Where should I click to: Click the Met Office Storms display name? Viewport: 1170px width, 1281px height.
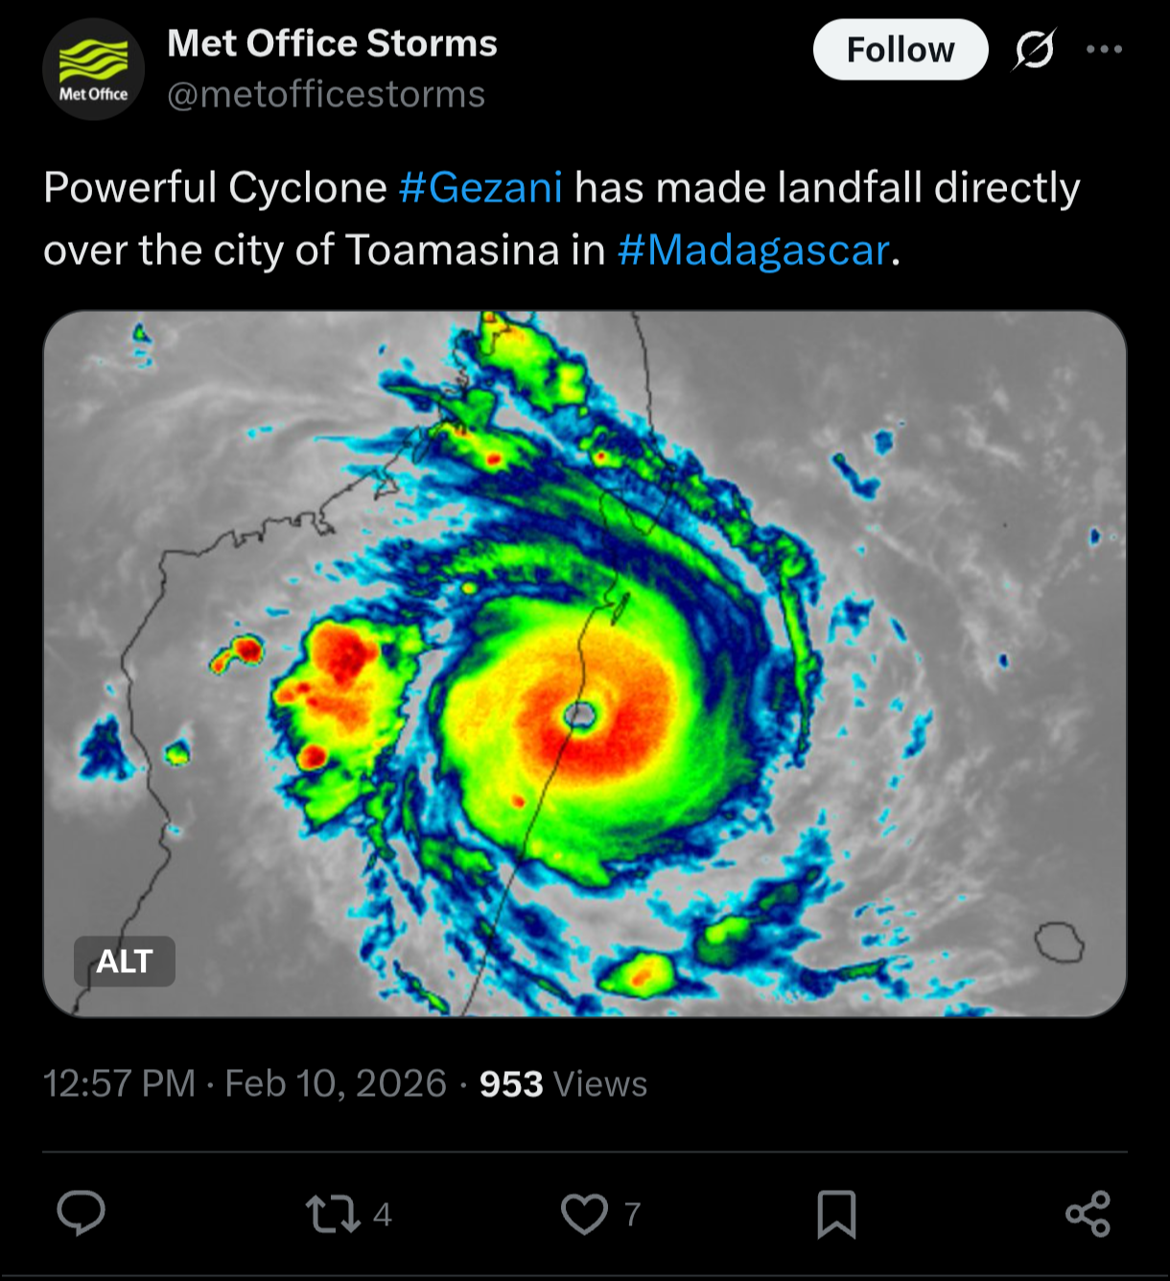(x=332, y=43)
